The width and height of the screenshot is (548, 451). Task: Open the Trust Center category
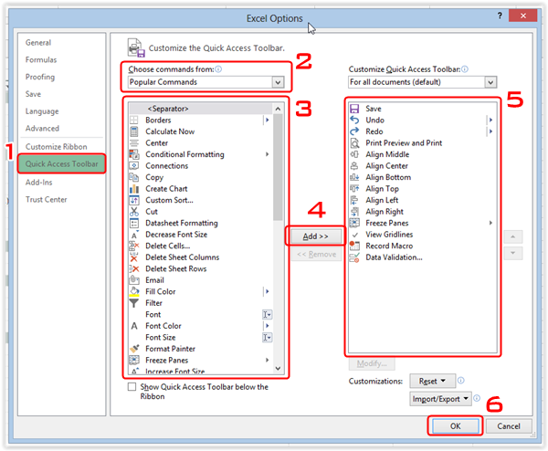point(47,199)
